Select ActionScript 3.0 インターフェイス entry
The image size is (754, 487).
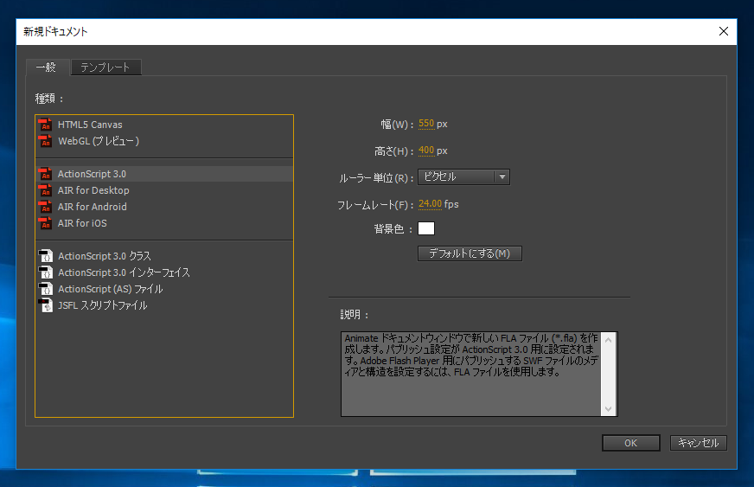(164, 272)
